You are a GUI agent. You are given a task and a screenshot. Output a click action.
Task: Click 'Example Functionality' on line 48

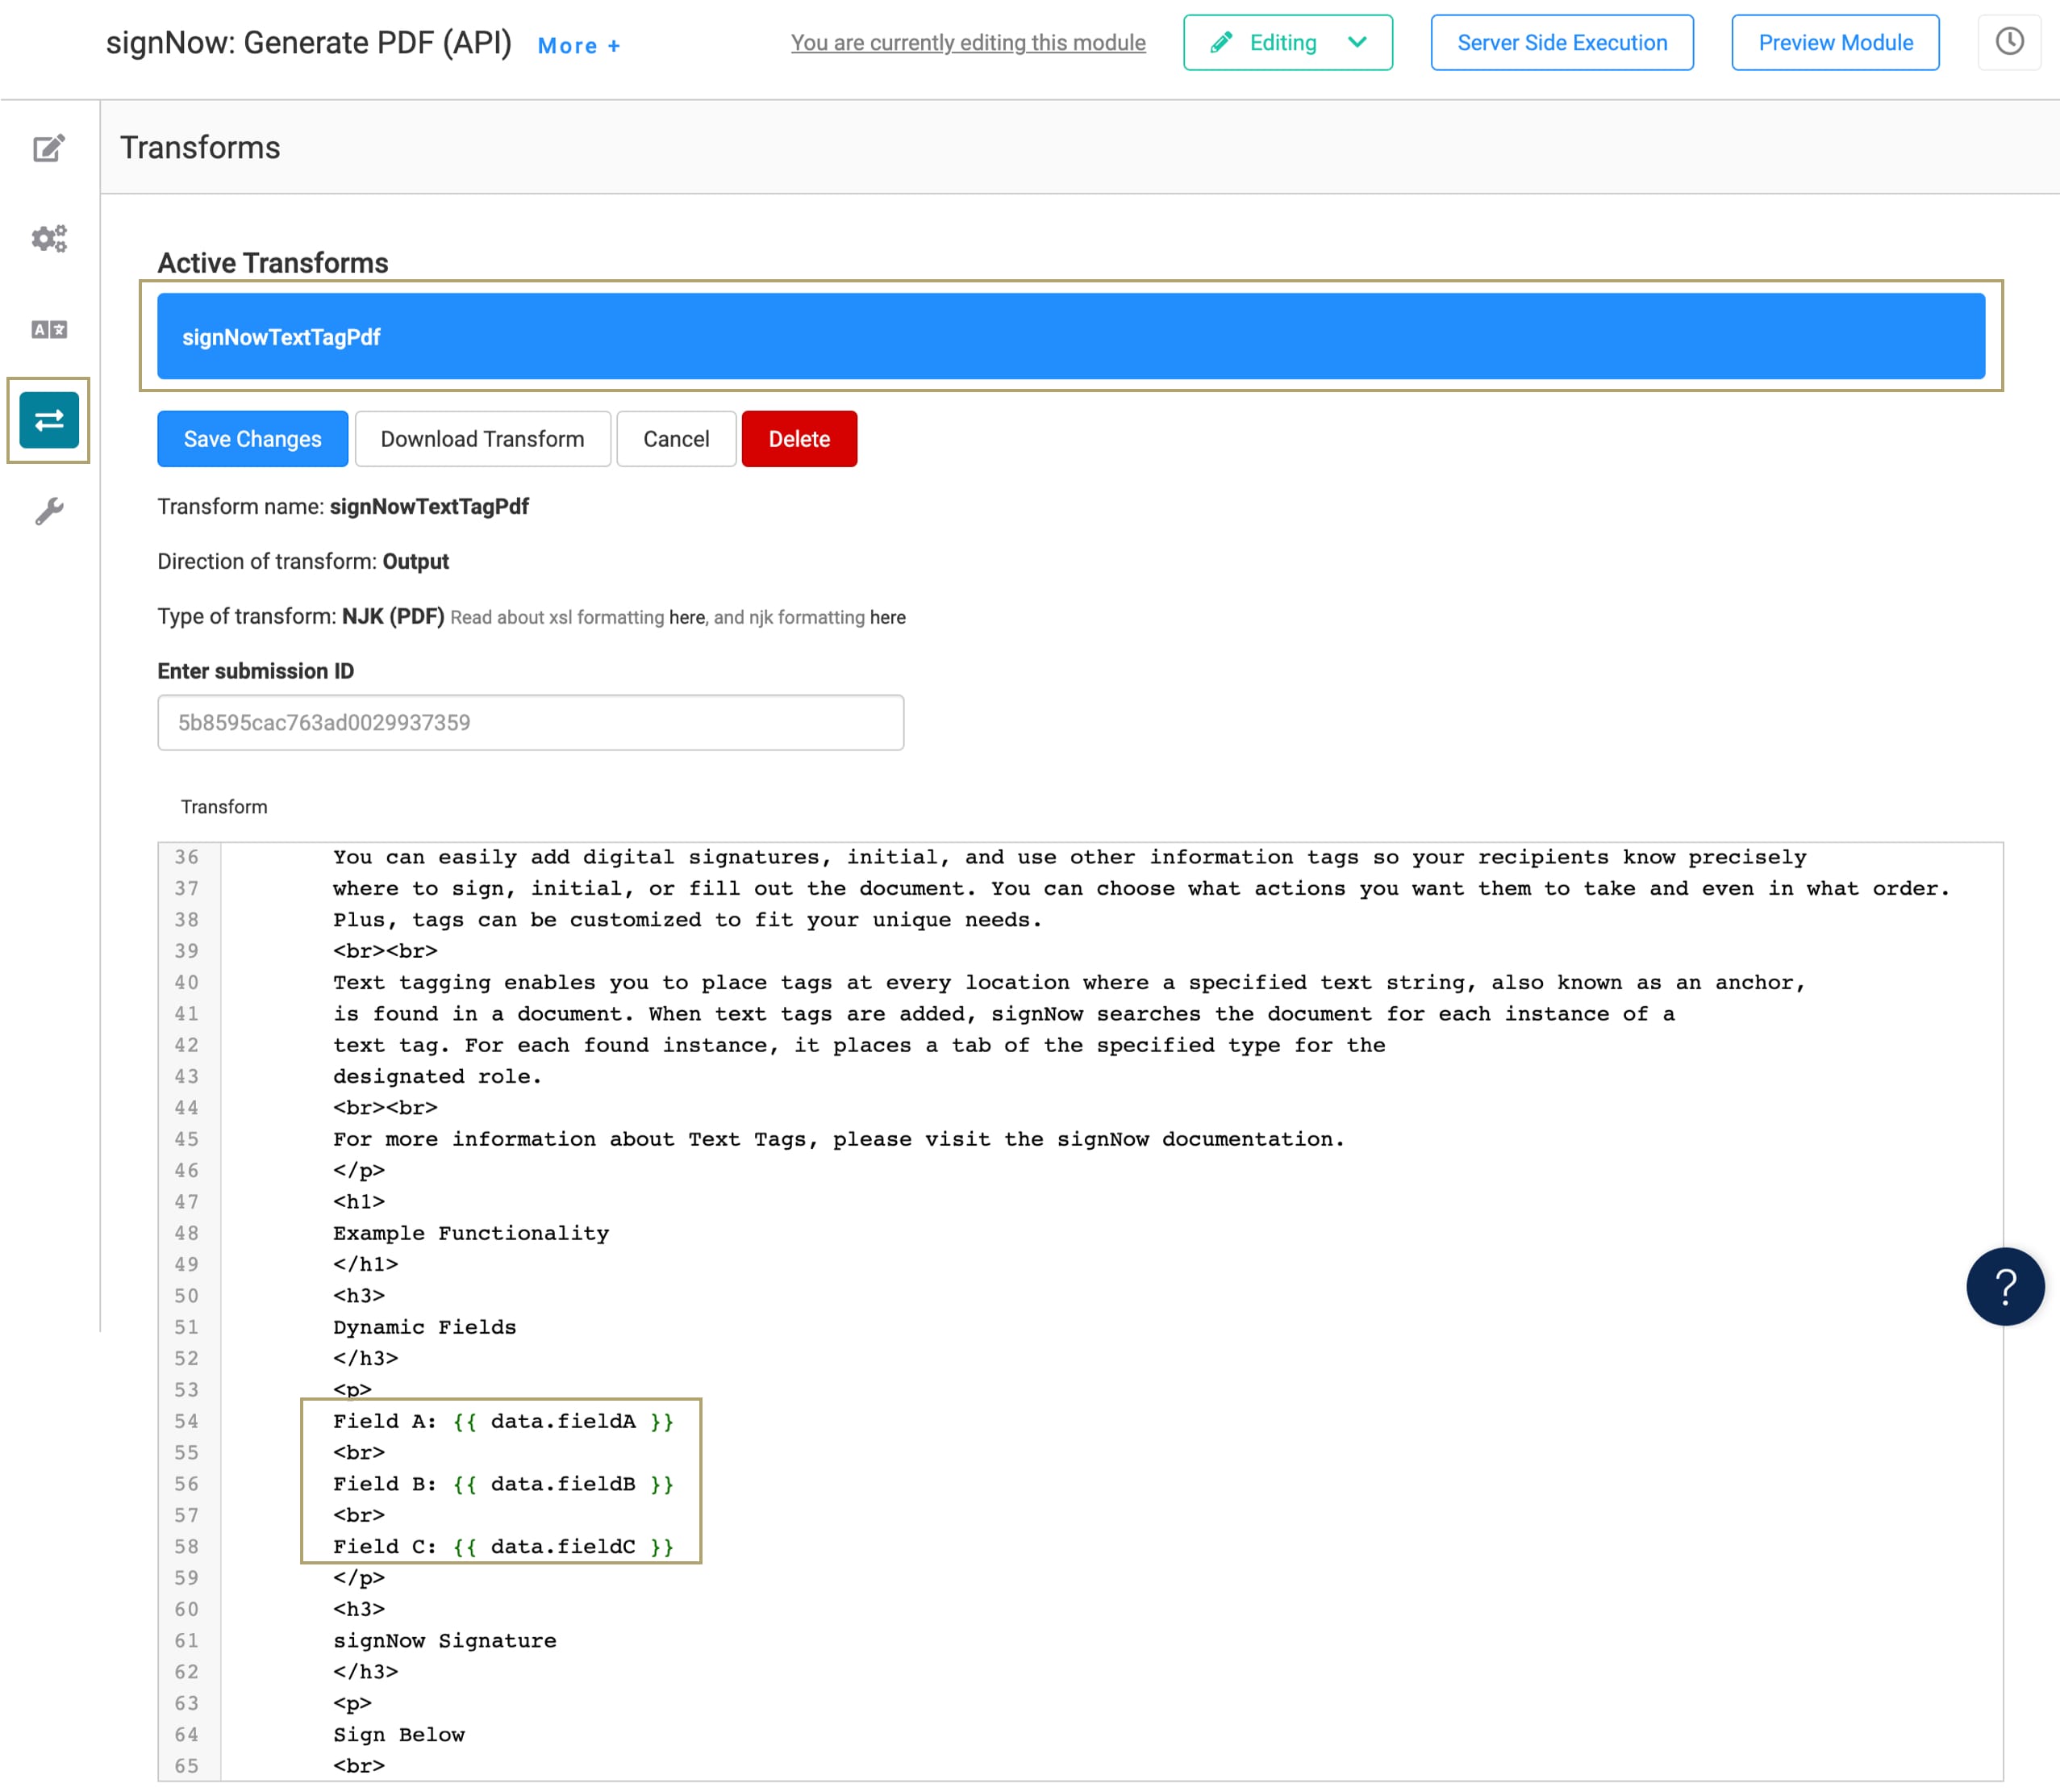[471, 1233]
